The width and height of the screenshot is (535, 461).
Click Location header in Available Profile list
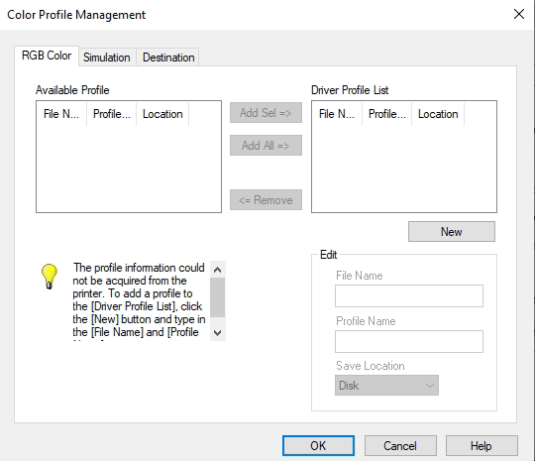[x=162, y=114]
